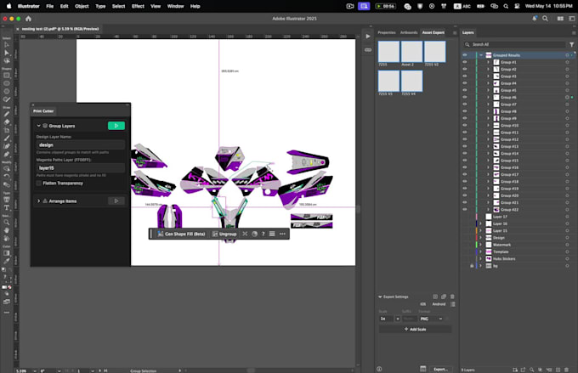The image size is (578, 373).
Task: Click the help question mark on task bar
Action: coord(263,234)
